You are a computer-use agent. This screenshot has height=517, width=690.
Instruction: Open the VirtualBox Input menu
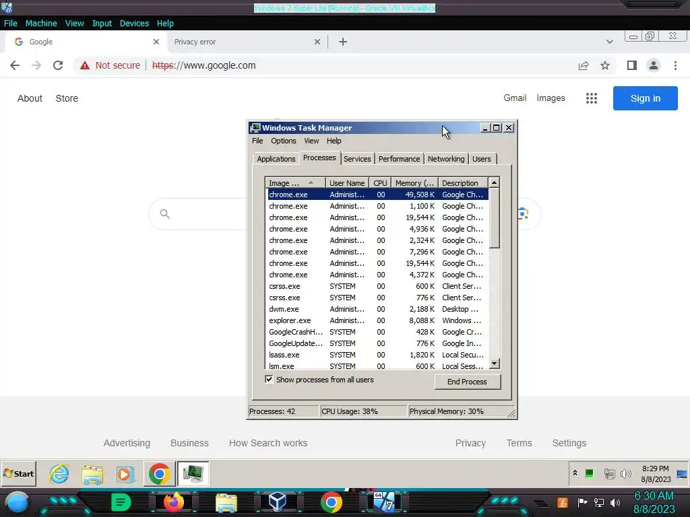click(102, 24)
